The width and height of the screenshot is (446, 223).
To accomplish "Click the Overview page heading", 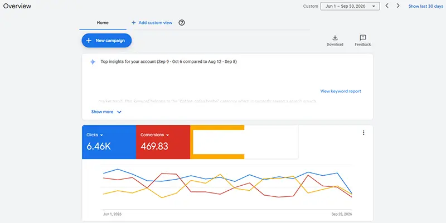I will coord(17,6).
